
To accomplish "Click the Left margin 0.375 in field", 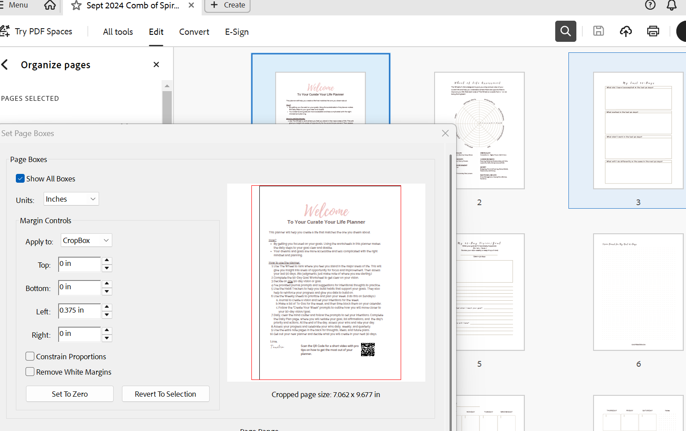I will click(x=80, y=311).
